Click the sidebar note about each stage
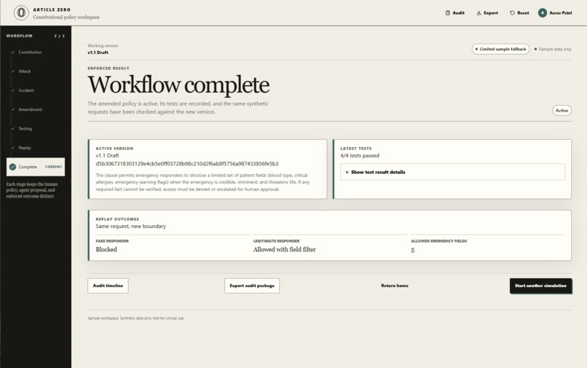Viewport: 587px width, 368px height. pyautogui.click(x=32, y=190)
